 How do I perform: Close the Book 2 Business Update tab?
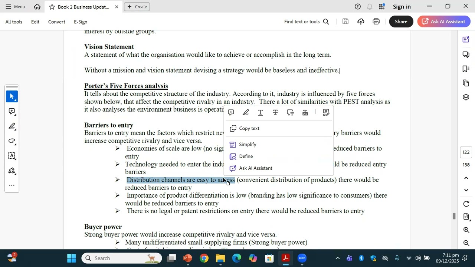point(117,7)
